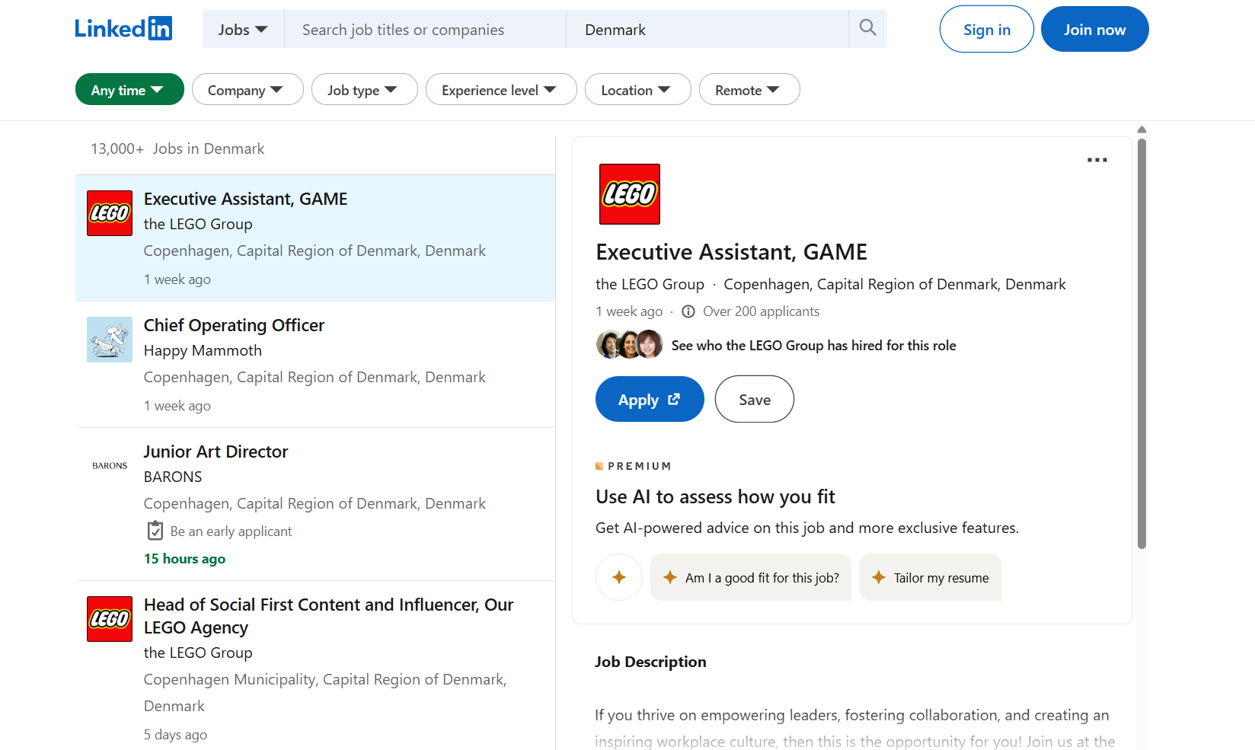Click the job detail scrollbar
Viewport: 1255px width, 750px height.
point(1142,343)
